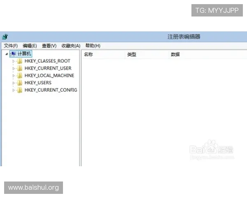
Task: Sort by the 名称 column header
Action: 88,54
